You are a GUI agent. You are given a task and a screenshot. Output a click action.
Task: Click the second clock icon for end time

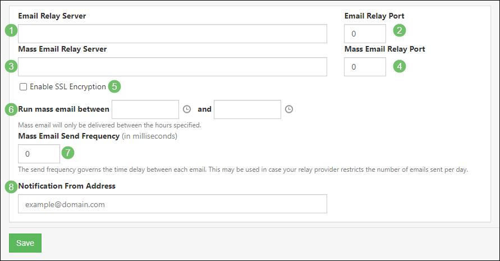click(x=289, y=109)
